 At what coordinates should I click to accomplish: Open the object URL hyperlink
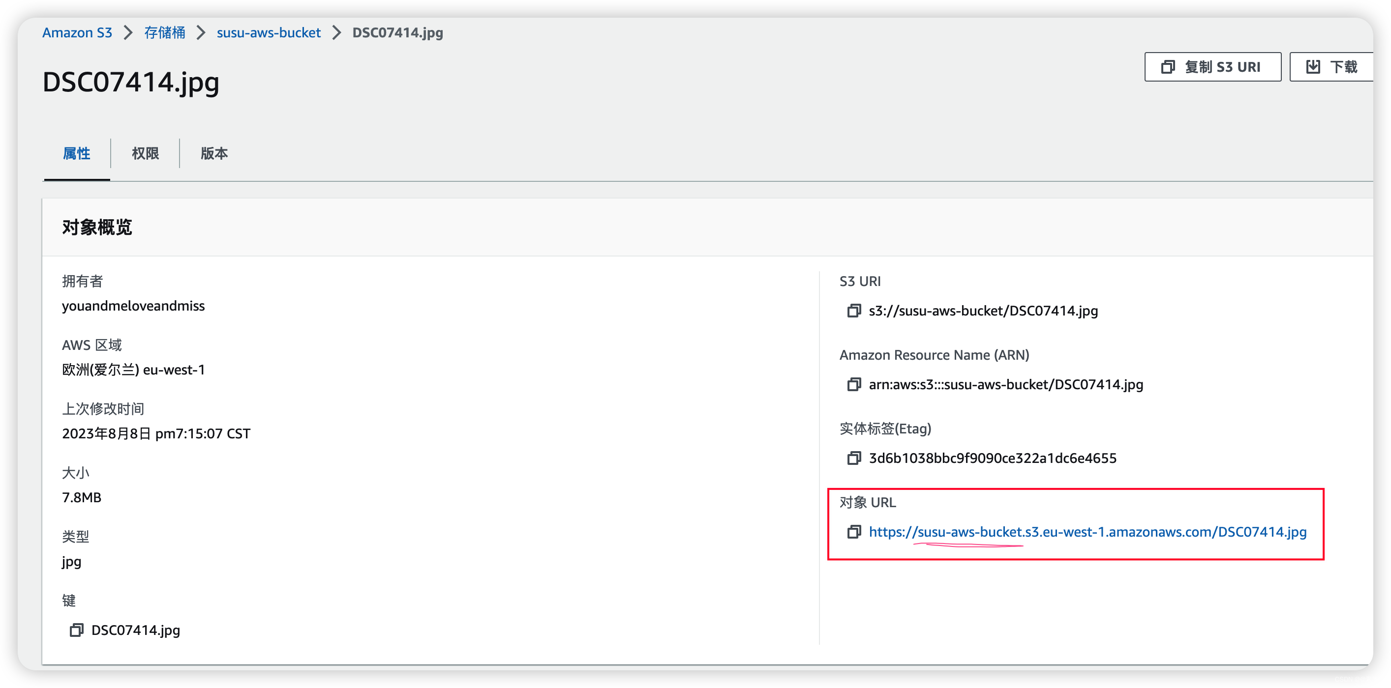(x=1088, y=532)
